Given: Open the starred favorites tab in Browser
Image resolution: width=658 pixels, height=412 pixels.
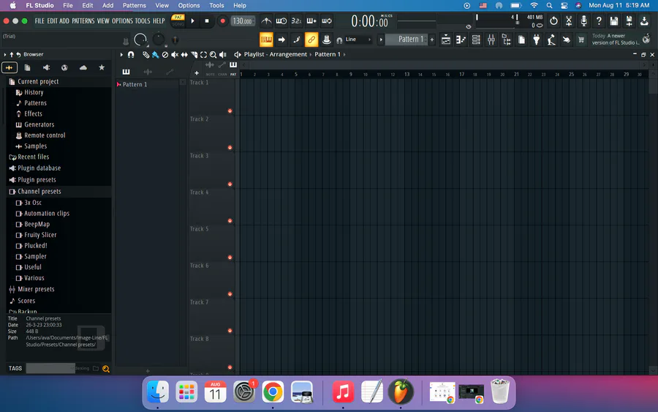Looking at the screenshot, I should [102, 67].
